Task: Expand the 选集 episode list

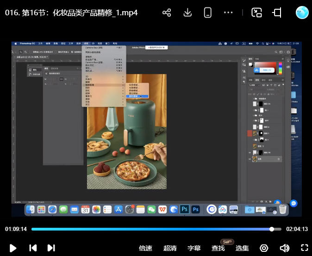Action: 242,248
